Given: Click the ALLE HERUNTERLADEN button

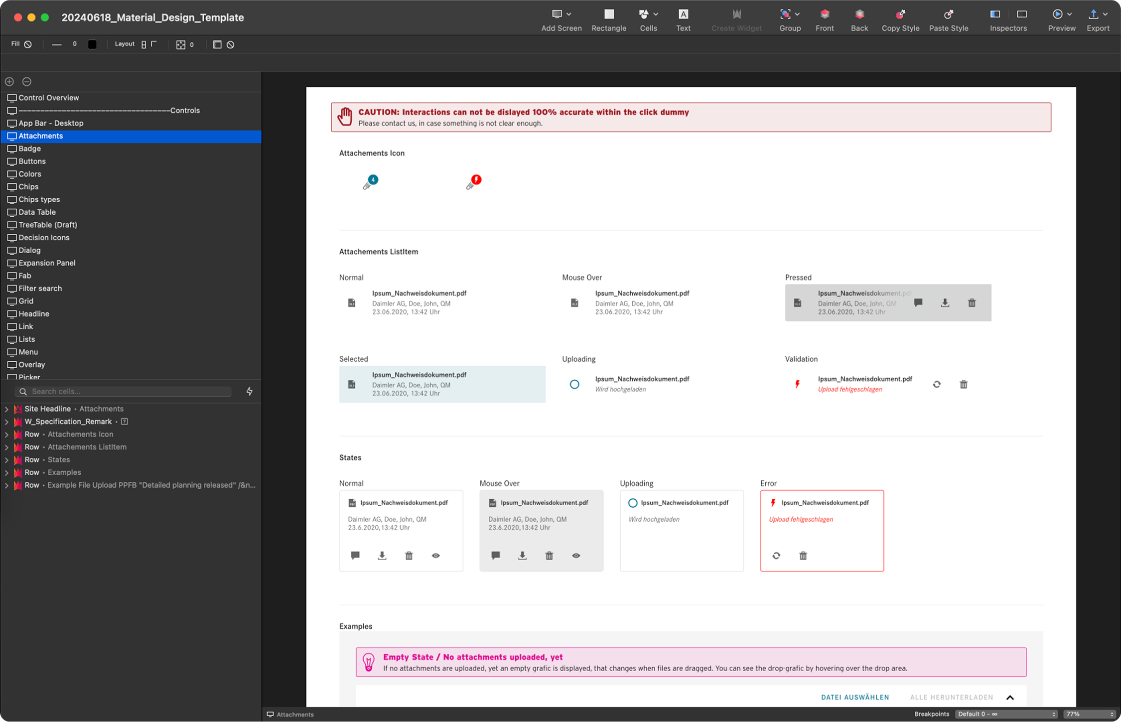Looking at the screenshot, I should click(x=952, y=697).
